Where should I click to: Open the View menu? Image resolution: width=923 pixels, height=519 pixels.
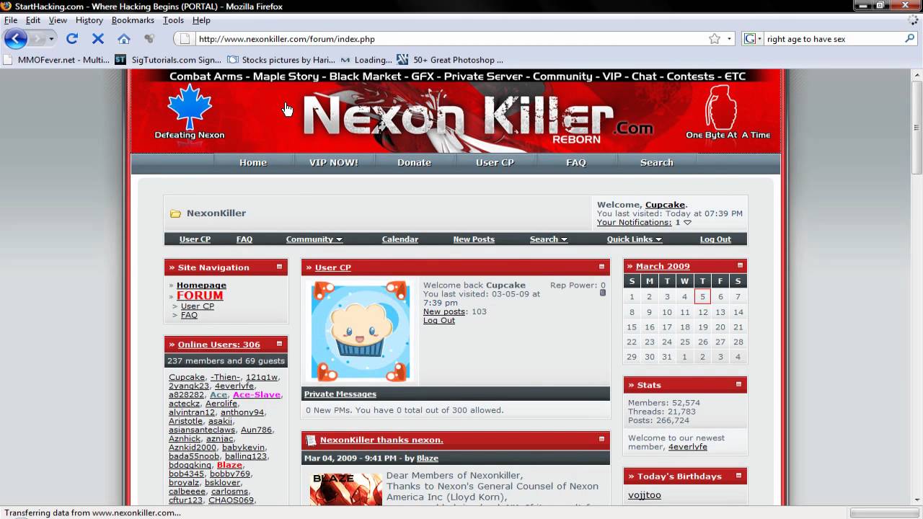tap(58, 20)
